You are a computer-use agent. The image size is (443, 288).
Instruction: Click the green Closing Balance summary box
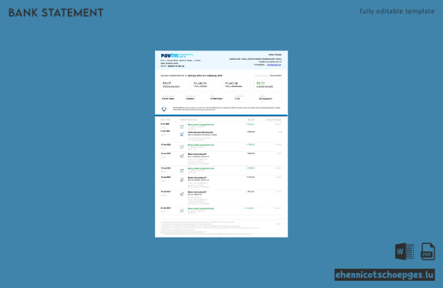268,85
